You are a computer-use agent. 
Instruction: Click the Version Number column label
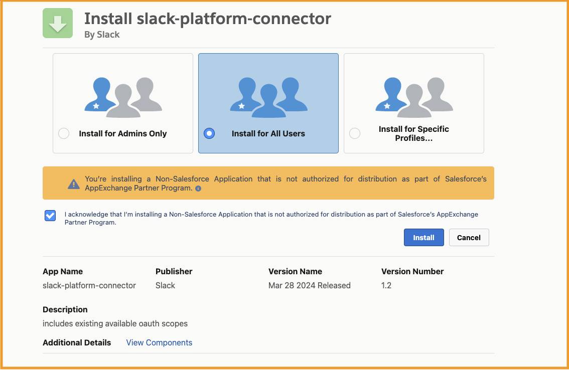(412, 271)
